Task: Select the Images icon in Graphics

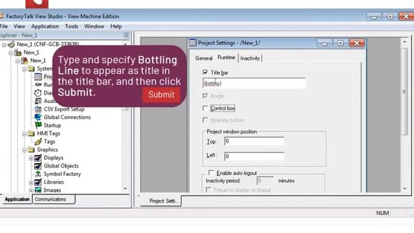Action: pos(38,190)
